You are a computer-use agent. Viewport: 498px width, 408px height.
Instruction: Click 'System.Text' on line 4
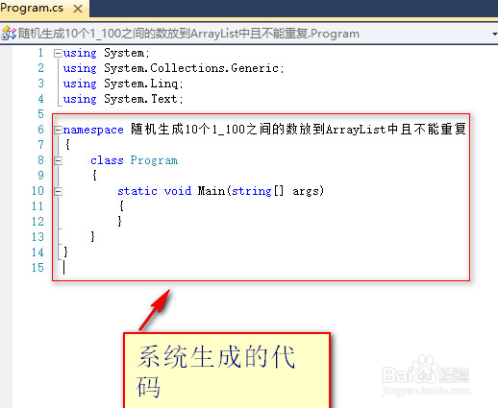140,99
